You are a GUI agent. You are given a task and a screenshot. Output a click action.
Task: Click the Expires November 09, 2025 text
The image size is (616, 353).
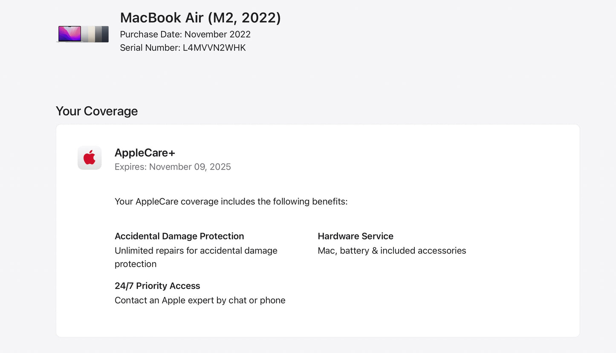(173, 167)
